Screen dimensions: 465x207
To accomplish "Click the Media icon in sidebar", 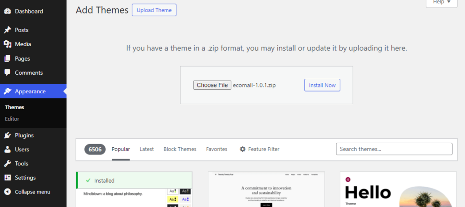I will [x=7, y=44].
